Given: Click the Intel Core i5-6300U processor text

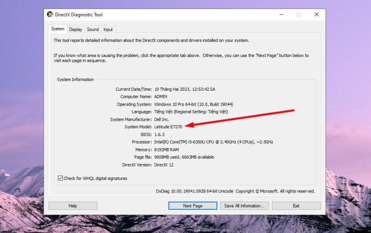Looking at the screenshot, I should [x=214, y=142].
